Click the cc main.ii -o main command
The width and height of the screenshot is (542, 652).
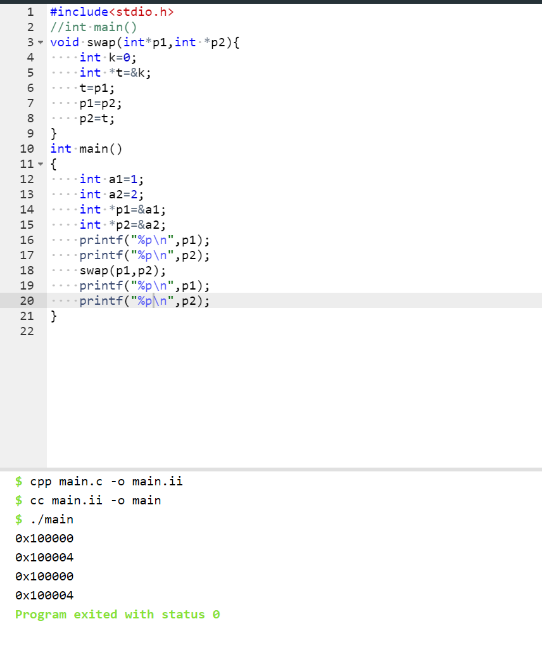pos(95,501)
